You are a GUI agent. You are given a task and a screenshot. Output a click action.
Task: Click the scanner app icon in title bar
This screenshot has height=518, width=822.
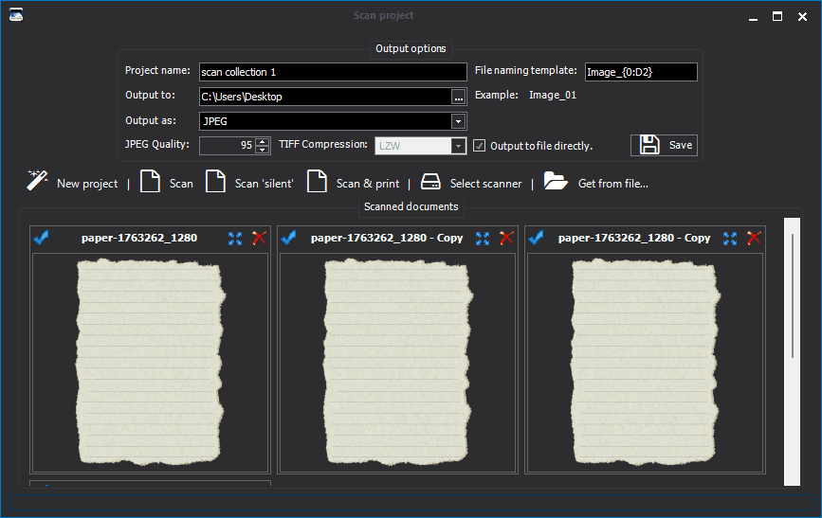tap(16, 14)
